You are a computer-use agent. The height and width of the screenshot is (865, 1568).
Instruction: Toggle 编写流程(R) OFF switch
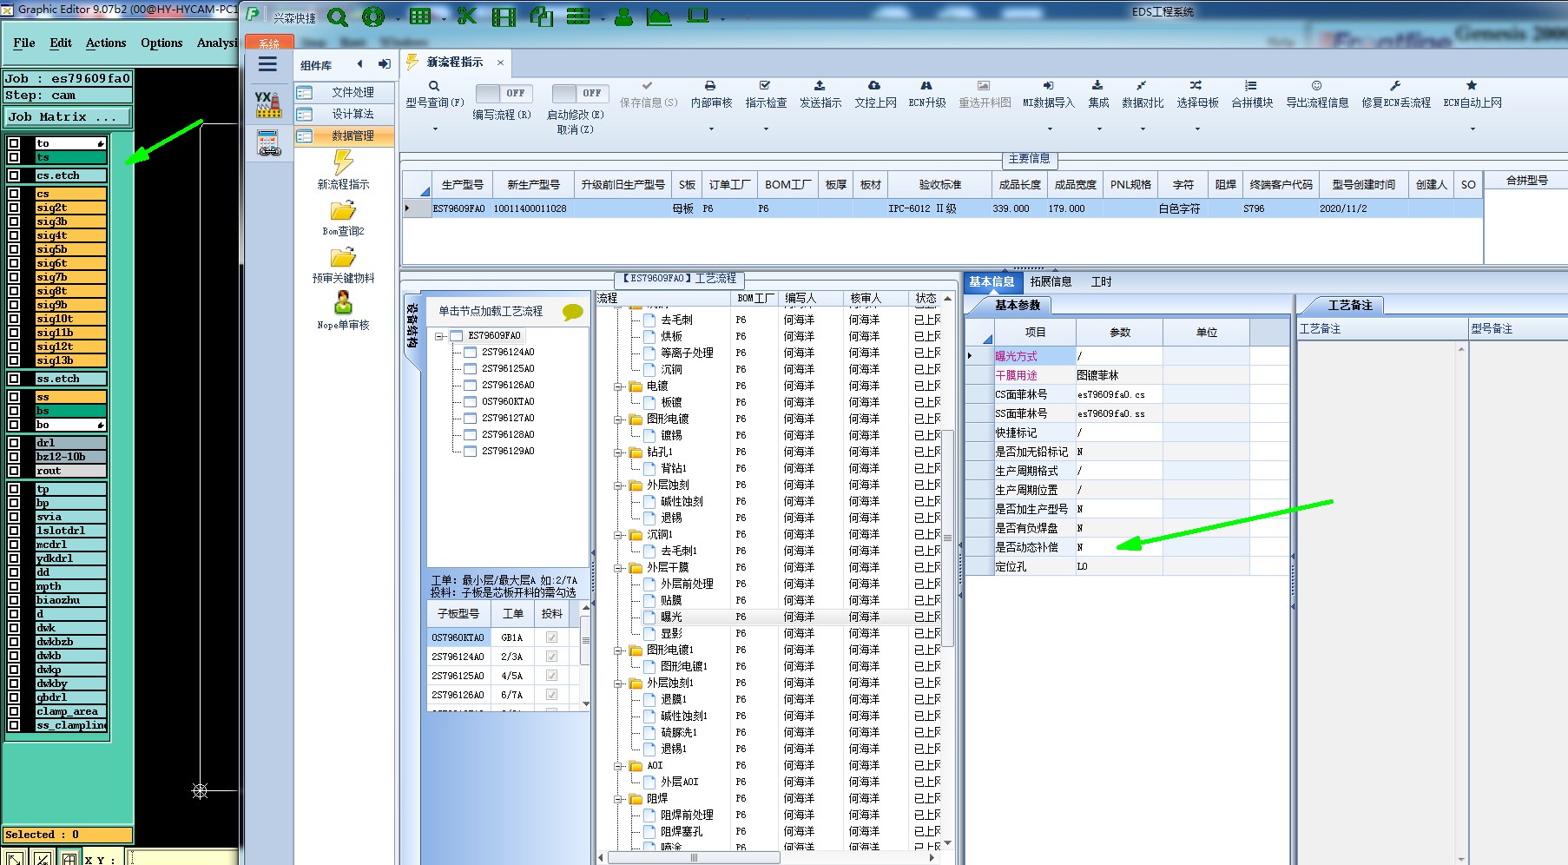coord(504,93)
